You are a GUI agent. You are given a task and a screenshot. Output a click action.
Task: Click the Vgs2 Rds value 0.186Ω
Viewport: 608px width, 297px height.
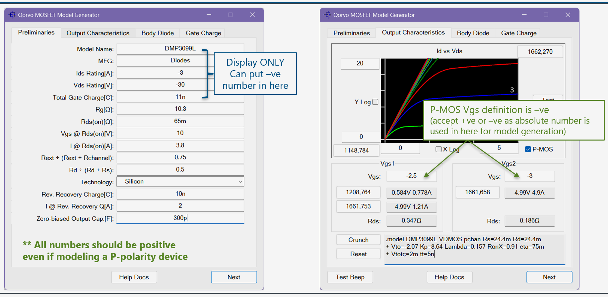click(x=529, y=221)
